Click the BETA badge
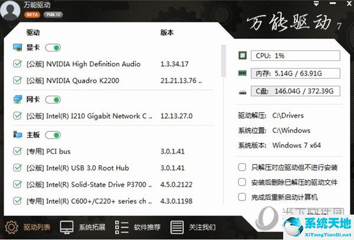 (x=32, y=15)
